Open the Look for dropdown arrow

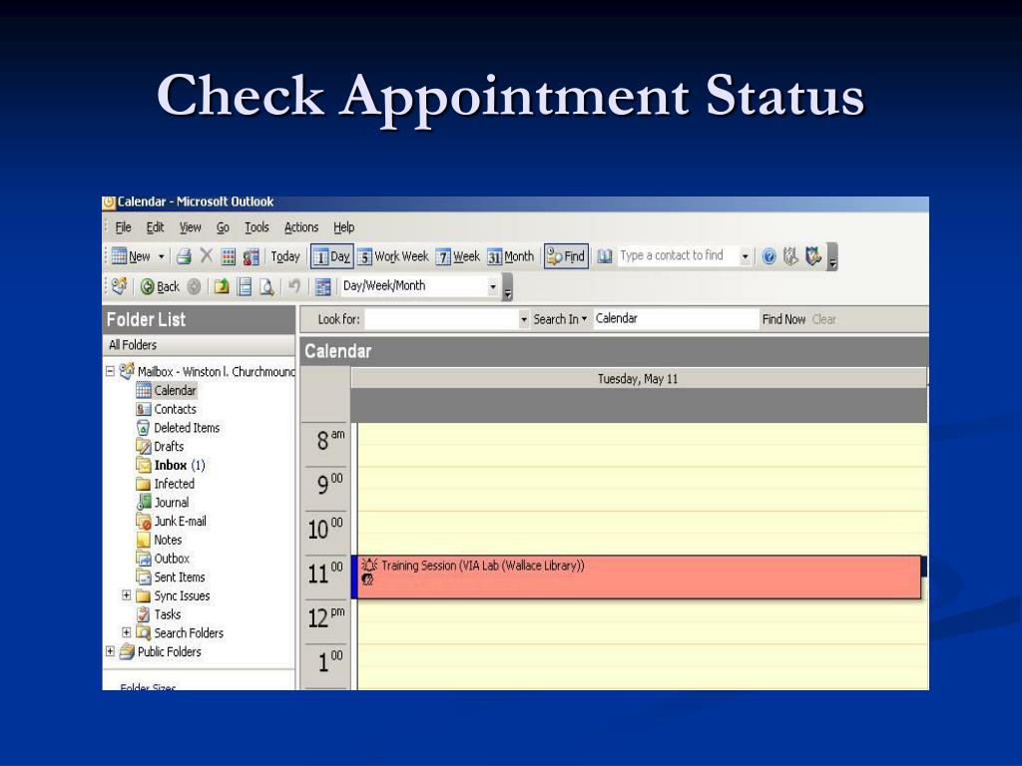pos(523,319)
